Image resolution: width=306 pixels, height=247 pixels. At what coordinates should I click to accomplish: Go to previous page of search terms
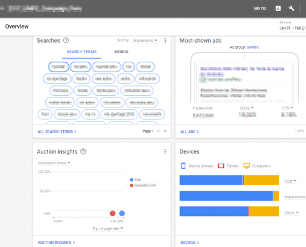(158, 131)
